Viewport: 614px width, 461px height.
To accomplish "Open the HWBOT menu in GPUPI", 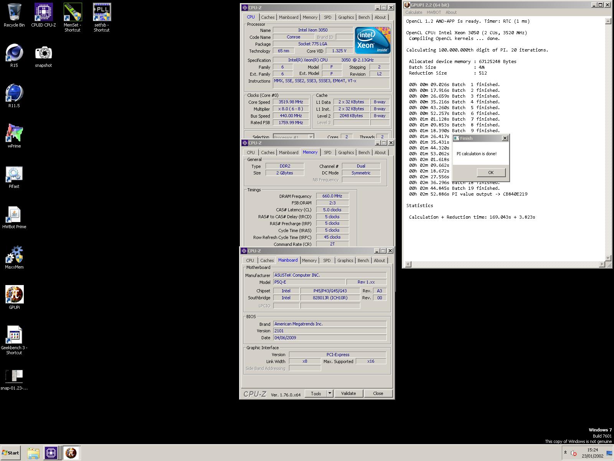I will pos(434,12).
